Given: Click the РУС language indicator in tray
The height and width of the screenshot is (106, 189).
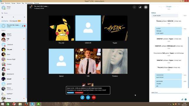Looking at the screenshot, I should pos(179,104).
